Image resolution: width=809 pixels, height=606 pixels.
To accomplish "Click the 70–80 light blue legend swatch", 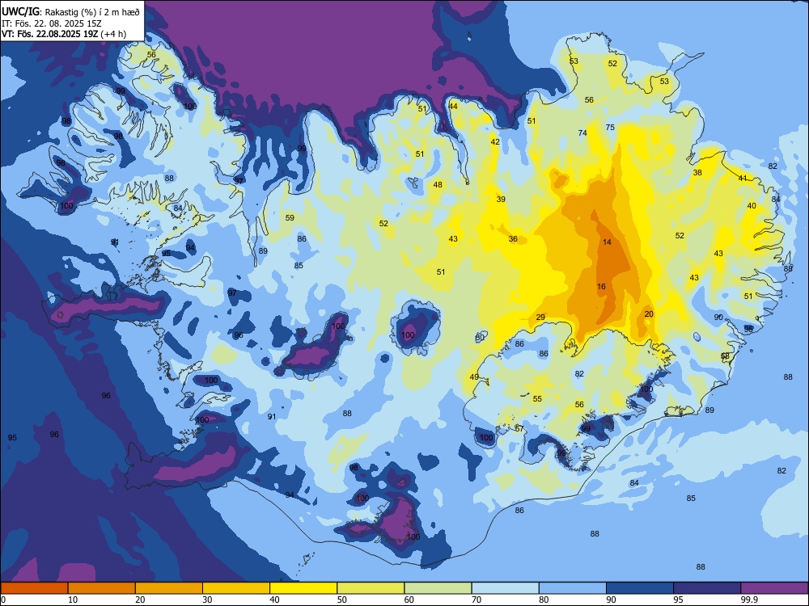I will coord(505,588).
